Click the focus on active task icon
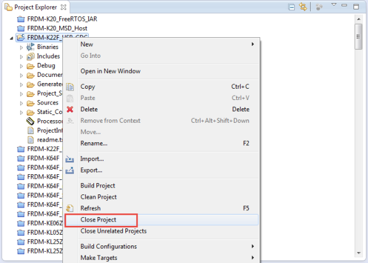The height and width of the screenshot is (263, 368). (319, 8)
